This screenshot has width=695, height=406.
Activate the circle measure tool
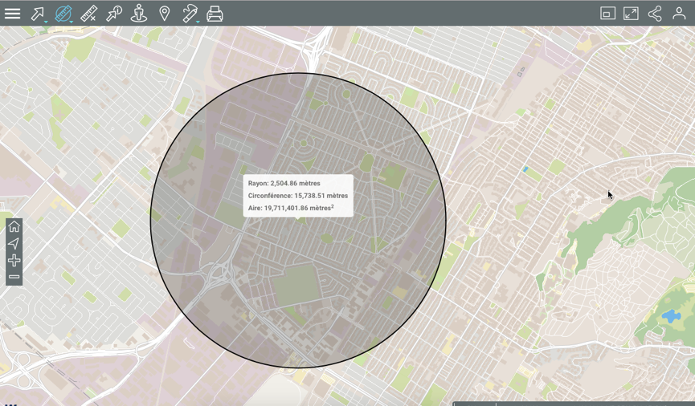coord(63,14)
